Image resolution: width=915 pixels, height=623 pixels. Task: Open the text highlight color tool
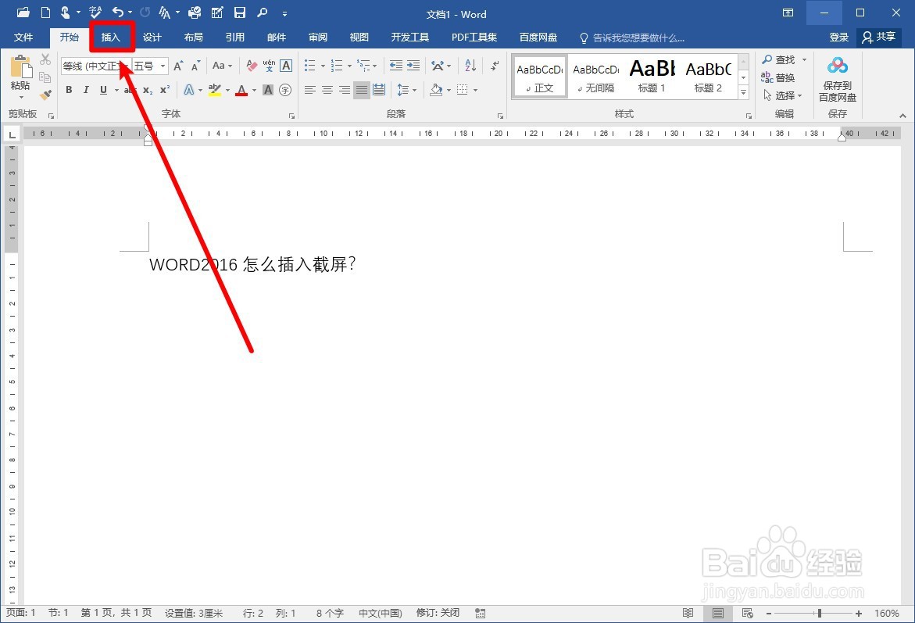pos(216,90)
